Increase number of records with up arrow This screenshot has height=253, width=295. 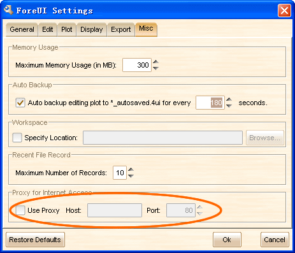(131, 170)
